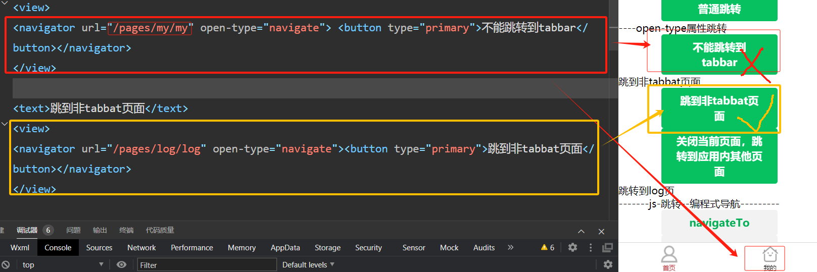The image size is (817, 272).
Task: Tap the 我的 tabbar house icon
Action: pyautogui.click(x=770, y=255)
